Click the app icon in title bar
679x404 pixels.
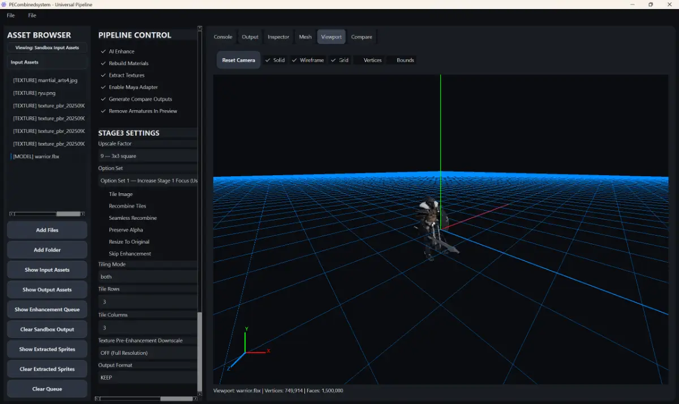[5, 5]
